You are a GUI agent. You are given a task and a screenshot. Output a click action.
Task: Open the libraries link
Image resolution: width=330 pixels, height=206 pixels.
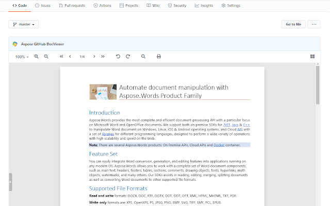coord(108,134)
